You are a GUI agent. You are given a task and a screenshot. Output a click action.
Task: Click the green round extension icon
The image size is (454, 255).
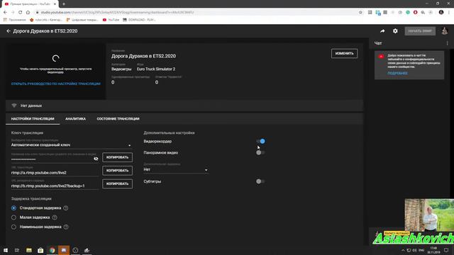point(408,13)
